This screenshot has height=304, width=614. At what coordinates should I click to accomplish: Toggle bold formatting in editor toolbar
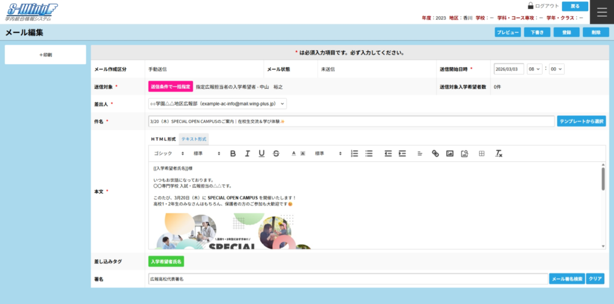click(x=233, y=153)
